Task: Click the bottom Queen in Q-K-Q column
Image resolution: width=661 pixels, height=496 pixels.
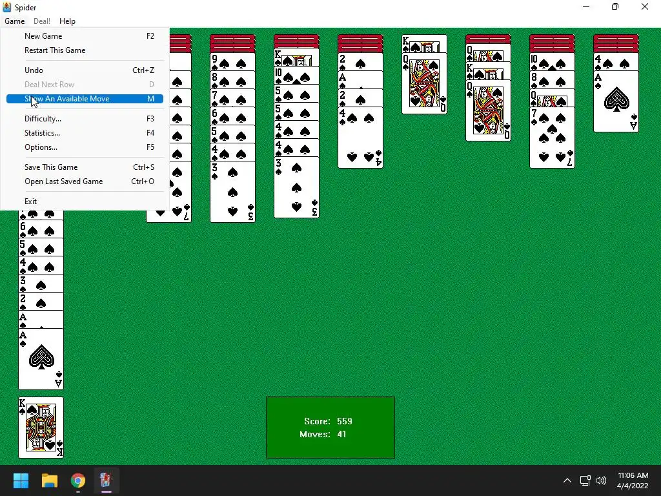Action: point(488,110)
